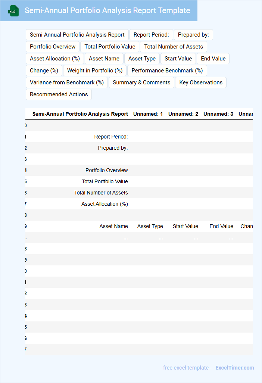Select the 'Variance from Benchmark (%)' tag

point(67,82)
